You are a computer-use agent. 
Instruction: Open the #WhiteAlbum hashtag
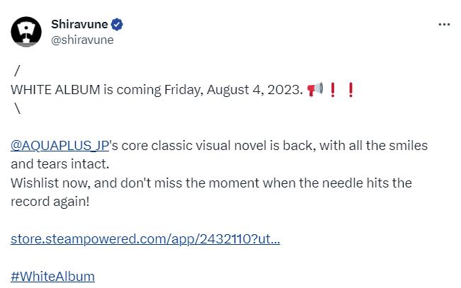(53, 276)
